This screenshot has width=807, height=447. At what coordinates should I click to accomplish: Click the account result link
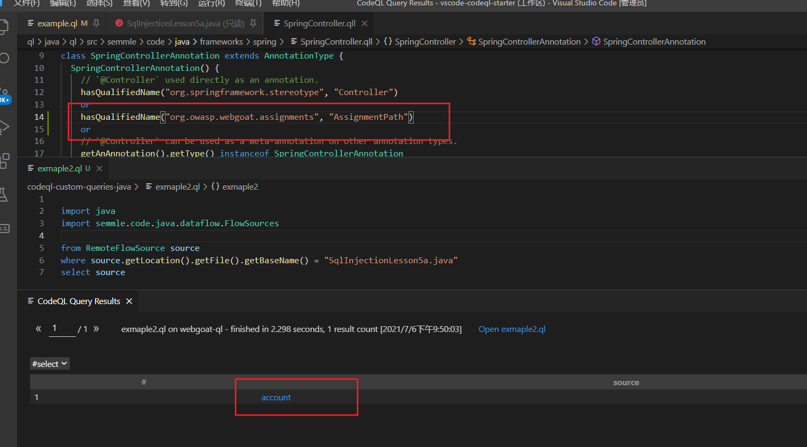[x=276, y=398]
